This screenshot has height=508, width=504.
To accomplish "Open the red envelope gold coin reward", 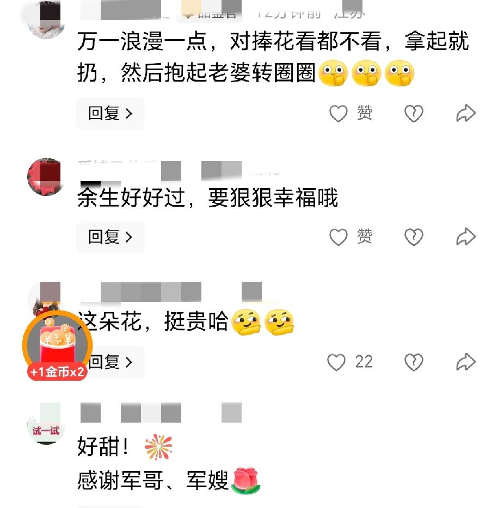I will coord(57,343).
